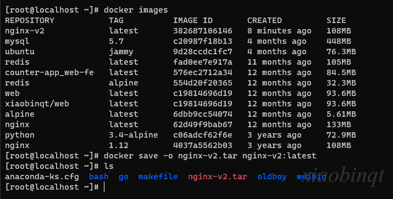The width and height of the screenshot is (393, 199).
Task: Click the blue go directory name
Action: pos(123,177)
